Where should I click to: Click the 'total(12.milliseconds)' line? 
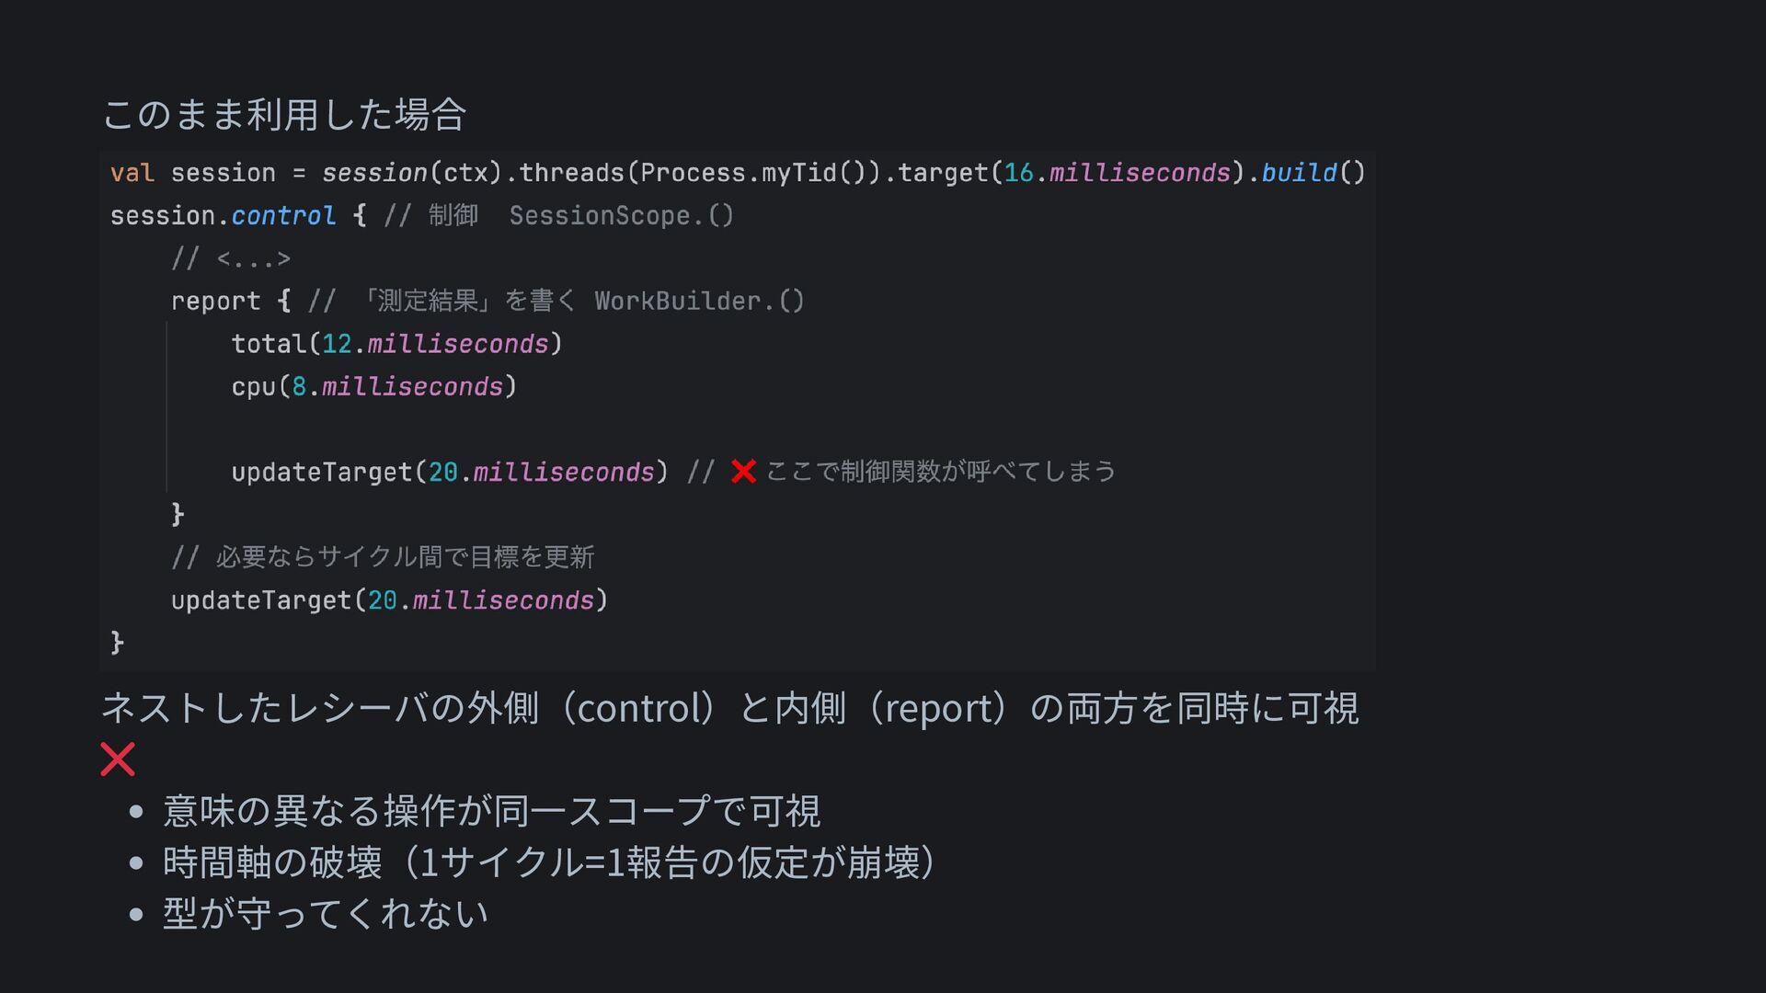pos(396,344)
